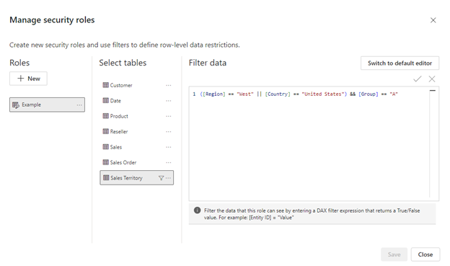Switch to default editor

400,63
